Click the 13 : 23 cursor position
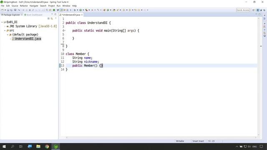Viewport: 267px width, 150px height. (x=211, y=141)
